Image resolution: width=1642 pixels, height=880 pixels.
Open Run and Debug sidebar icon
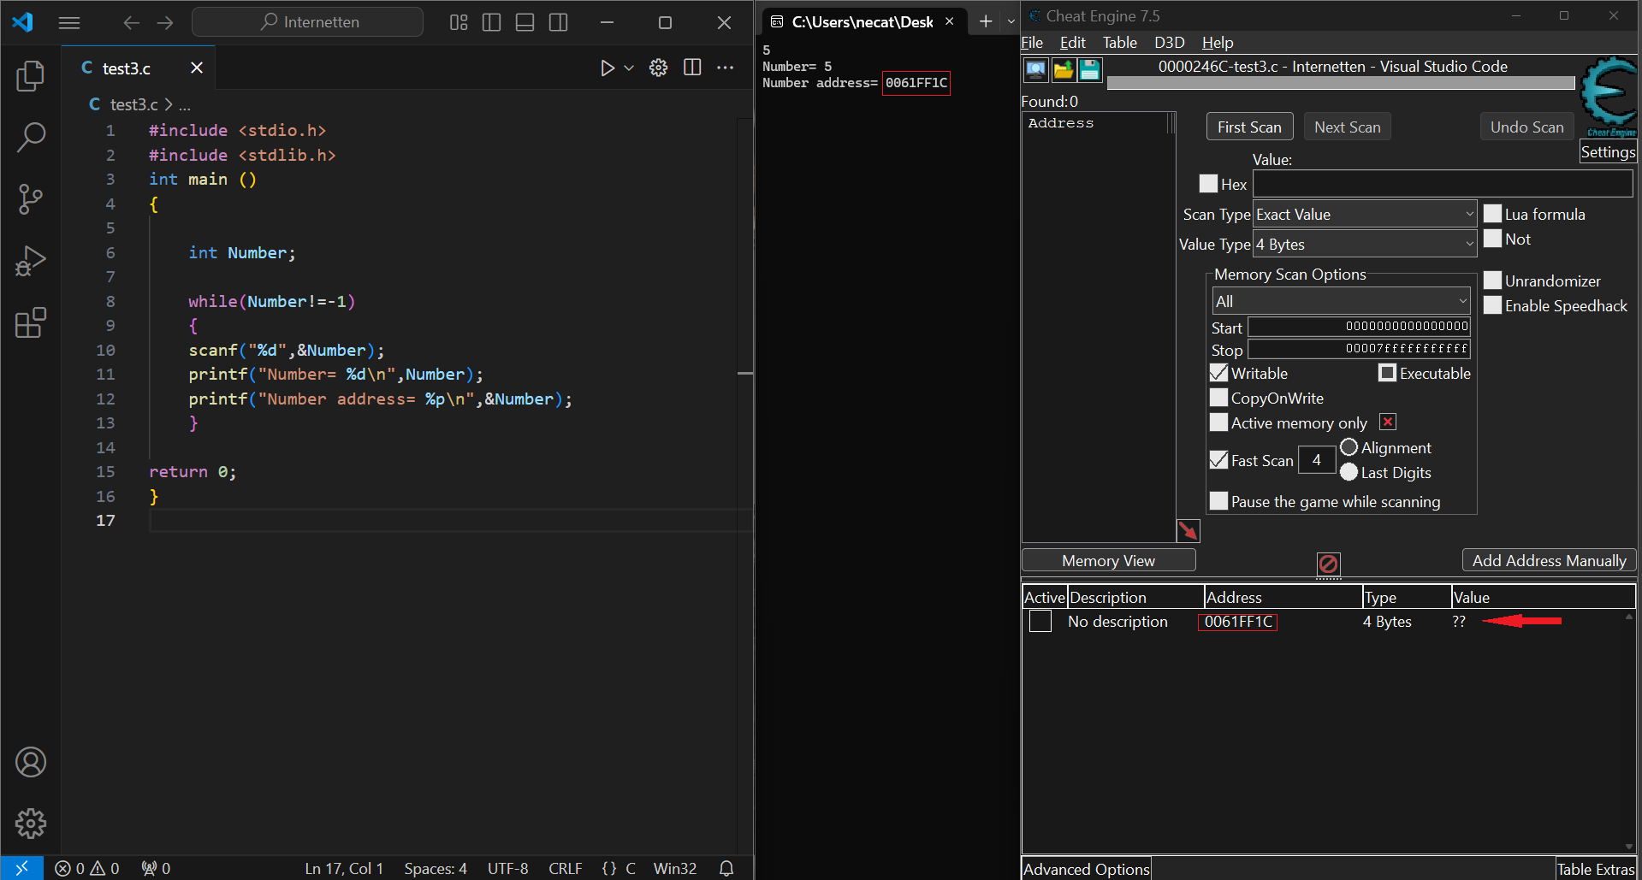31,261
